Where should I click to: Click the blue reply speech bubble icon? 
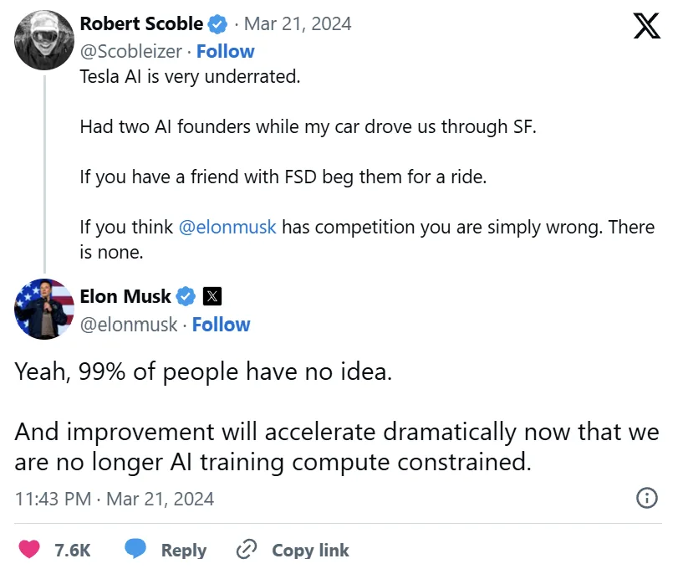coord(135,548)
